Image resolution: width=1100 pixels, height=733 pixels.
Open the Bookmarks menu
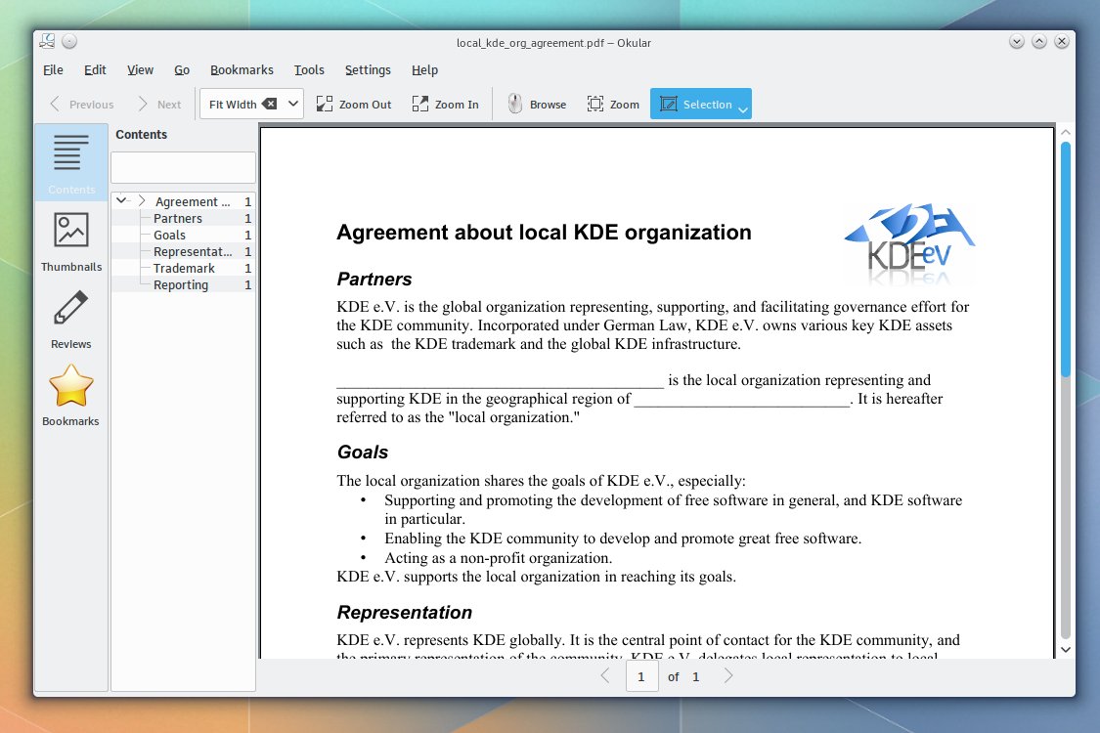[x=242, y=70]
